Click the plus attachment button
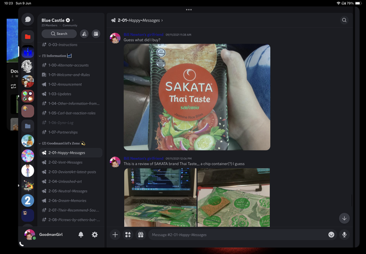The width and height of the screenshot is (366, 254). pos(115,235)
